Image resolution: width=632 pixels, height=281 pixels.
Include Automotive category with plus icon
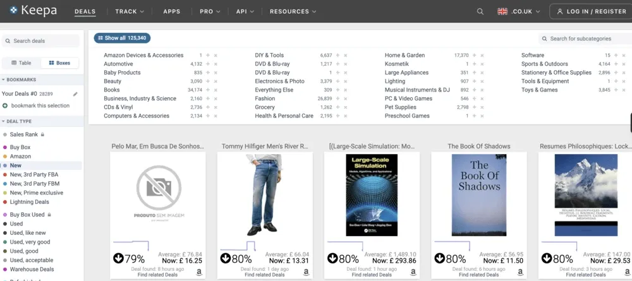click(208, 64)
